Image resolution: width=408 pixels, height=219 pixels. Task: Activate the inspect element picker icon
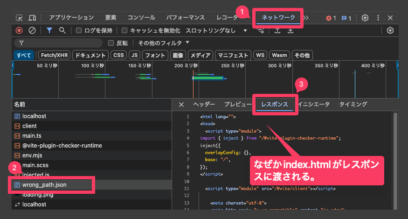pos(19,18)
